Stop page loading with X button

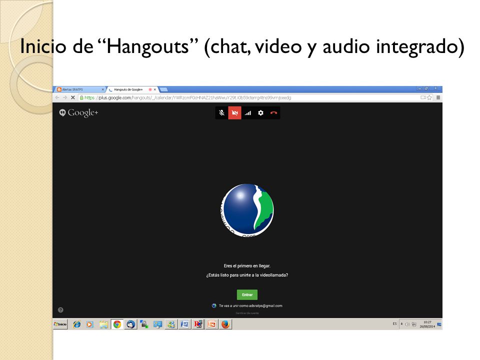click(73, 97)
